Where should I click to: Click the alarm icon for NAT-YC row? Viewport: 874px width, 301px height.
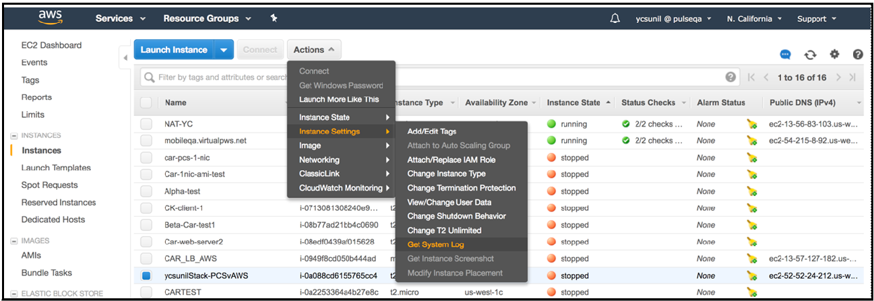point(752,124)
